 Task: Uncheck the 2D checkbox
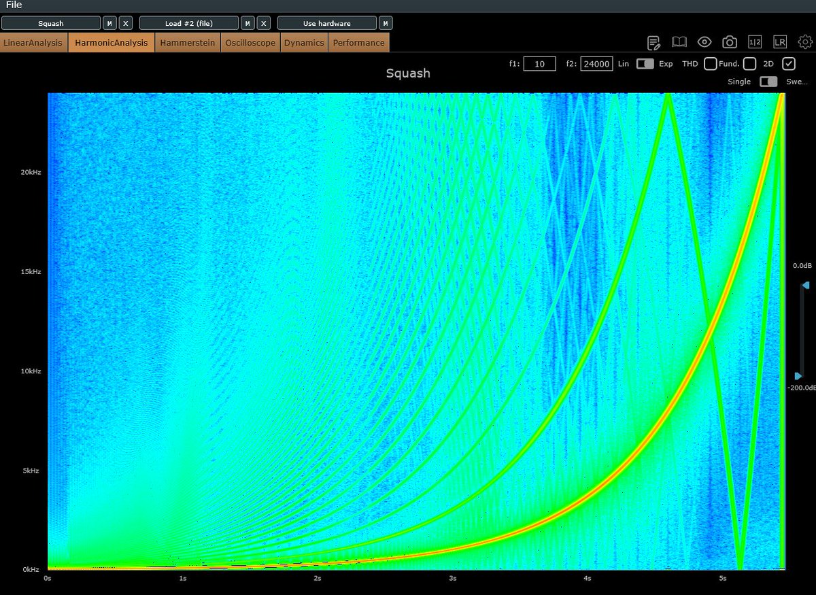coord(789,64)
